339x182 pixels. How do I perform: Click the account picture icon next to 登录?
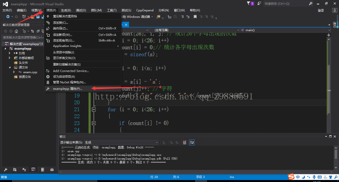(334, 10)
